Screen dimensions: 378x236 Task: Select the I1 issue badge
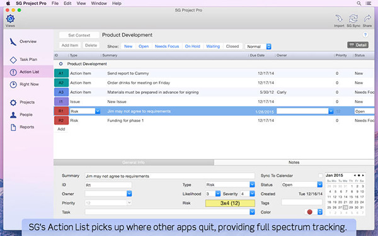tap(61, 101)
